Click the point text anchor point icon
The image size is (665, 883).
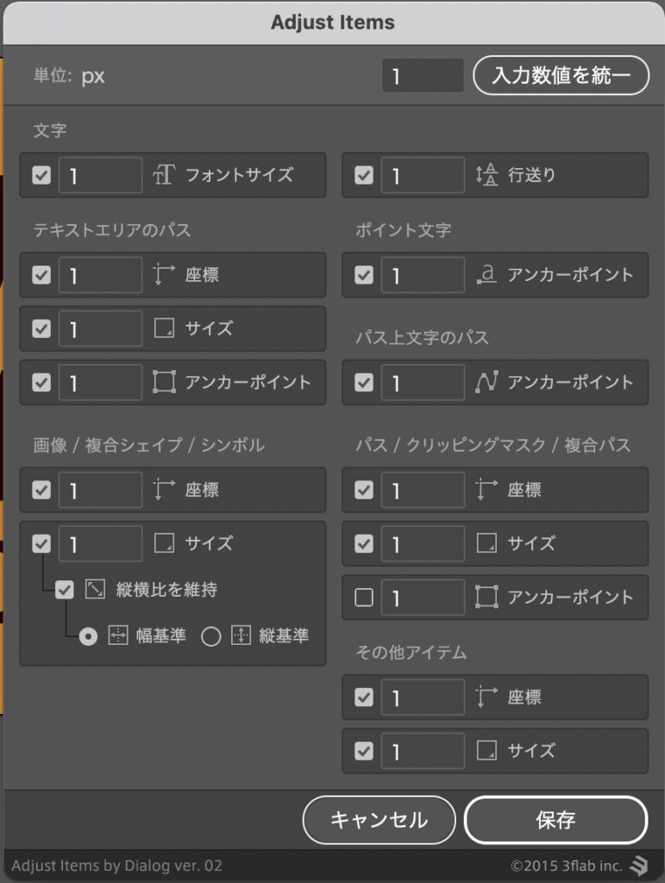pos(486,275)
